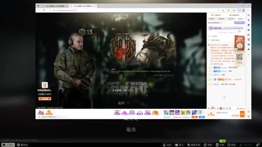Open the Edge sidebar games icon
Screen dimensions: 262x147
(249, 35)
